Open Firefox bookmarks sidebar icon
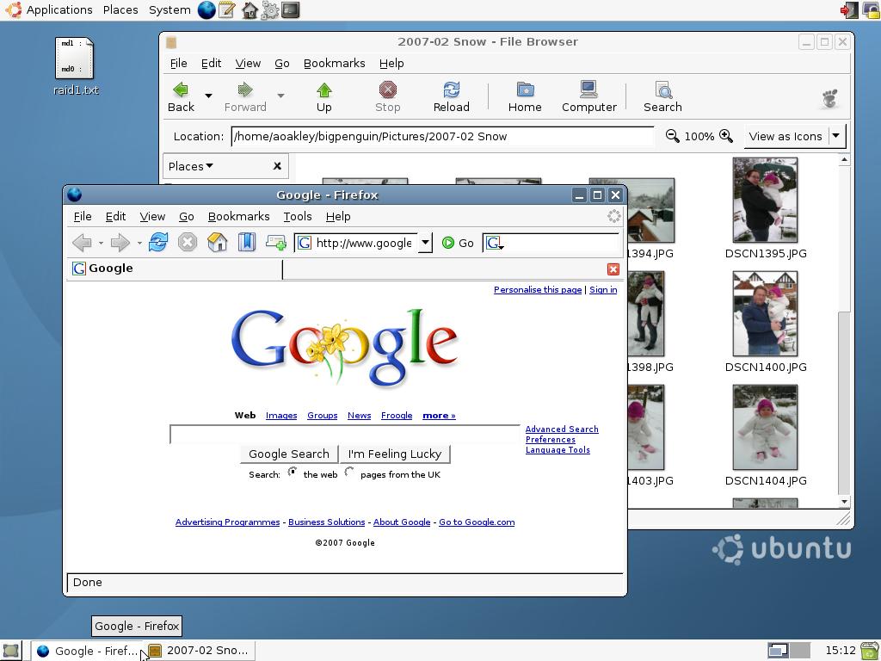Image resolution: width=881 pixels, height=661 pixels. (x=247, y=243)
